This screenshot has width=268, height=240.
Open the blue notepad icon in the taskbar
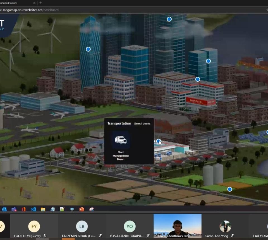(x=53, y=209)
